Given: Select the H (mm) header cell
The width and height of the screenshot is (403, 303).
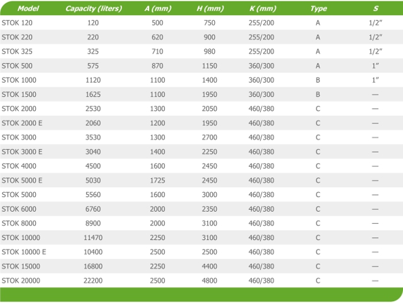Looking at the screenshot, I should point(210,8).
